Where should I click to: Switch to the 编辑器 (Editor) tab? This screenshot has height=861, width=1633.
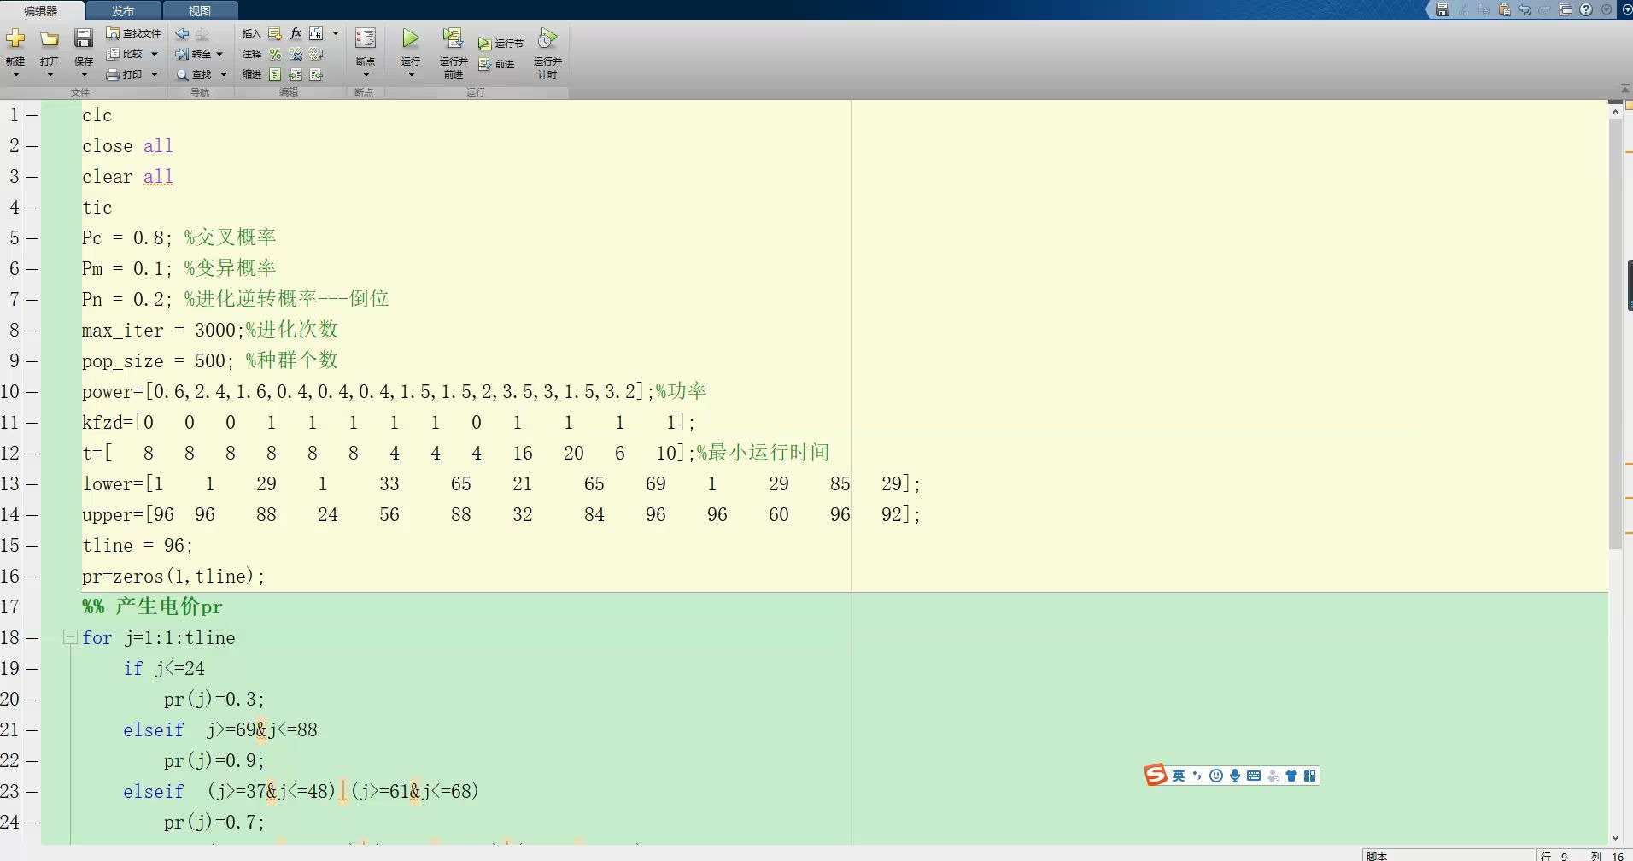click(41, 11)
